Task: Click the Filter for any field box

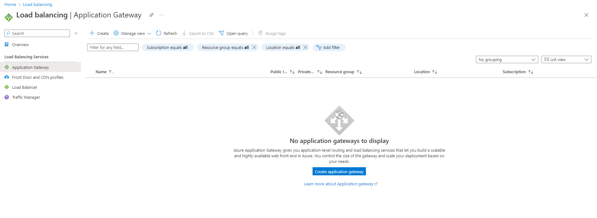Action: (x=113, y=47)
